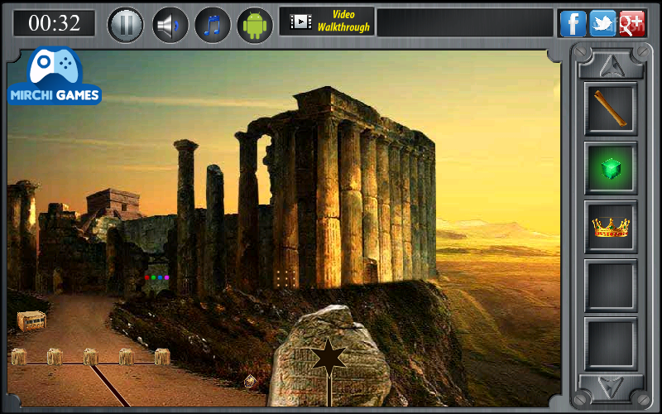This screenshot has height=414, width=662.
Task: Open the Video Walkthrough
Action: 327,22
